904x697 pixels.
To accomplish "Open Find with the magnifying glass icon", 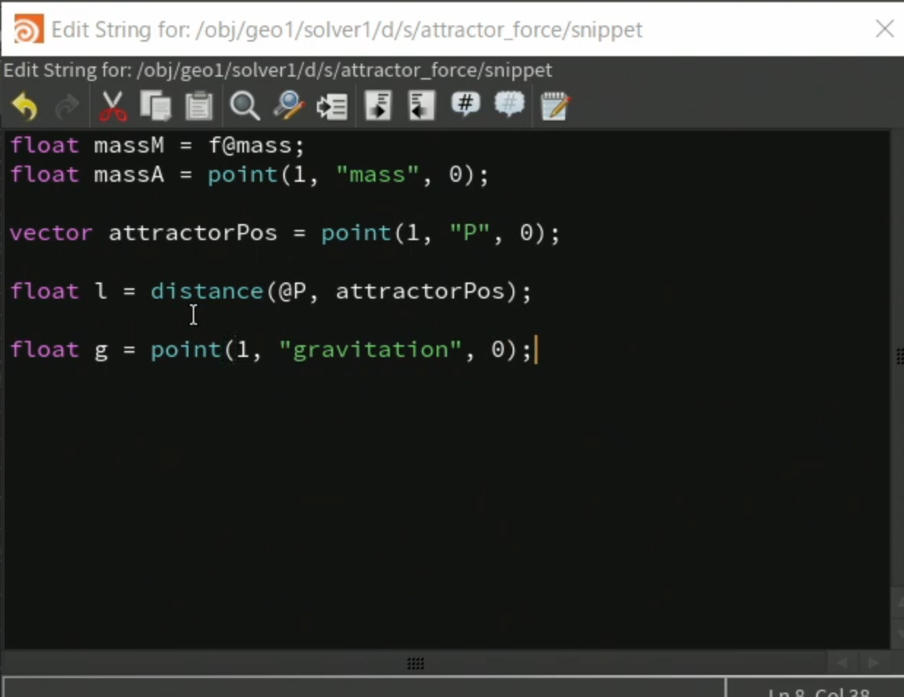I will (245, 107).
